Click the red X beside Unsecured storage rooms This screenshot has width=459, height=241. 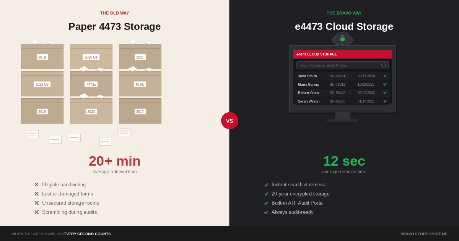37,203
